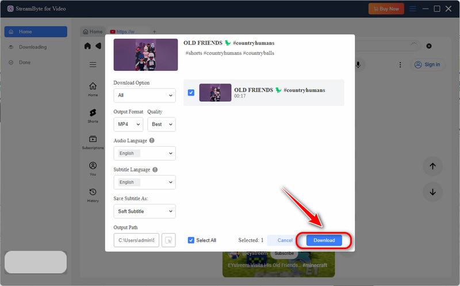Screen dimensions: 460x286
Task: Add a new tab with the plus icon
Action: click(154, 32)
